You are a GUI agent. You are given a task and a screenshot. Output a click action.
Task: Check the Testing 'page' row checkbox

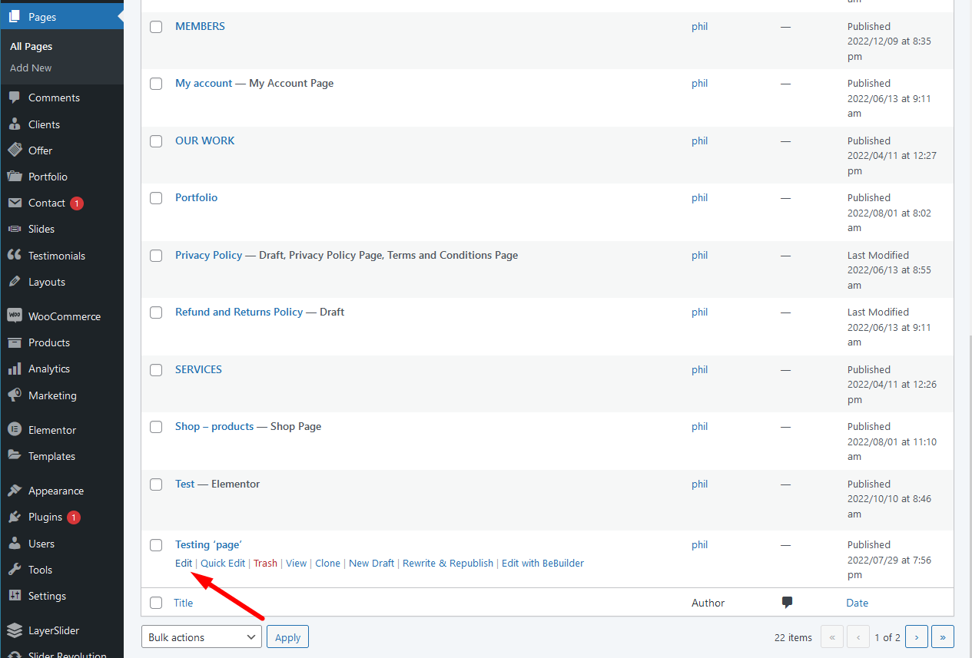coord(156,545)
